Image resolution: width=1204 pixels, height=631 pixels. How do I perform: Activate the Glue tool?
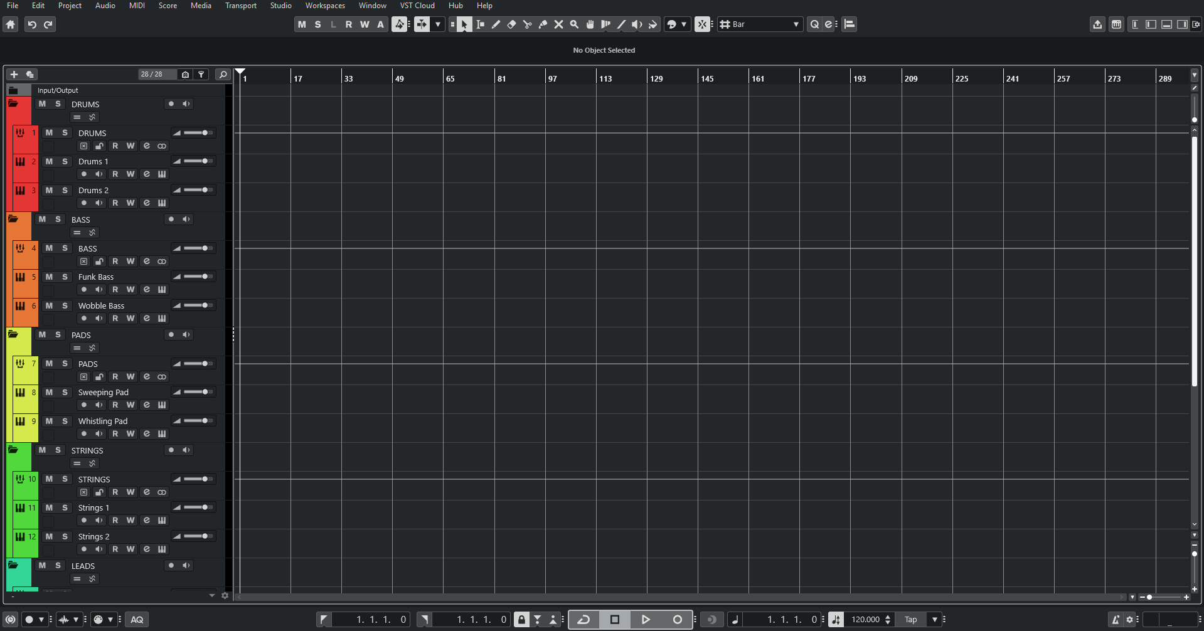pos(543,24)
